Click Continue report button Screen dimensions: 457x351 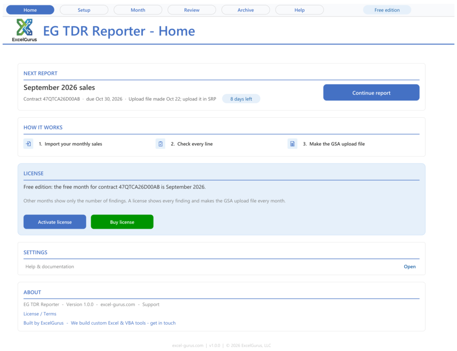[x=371, y=93]
